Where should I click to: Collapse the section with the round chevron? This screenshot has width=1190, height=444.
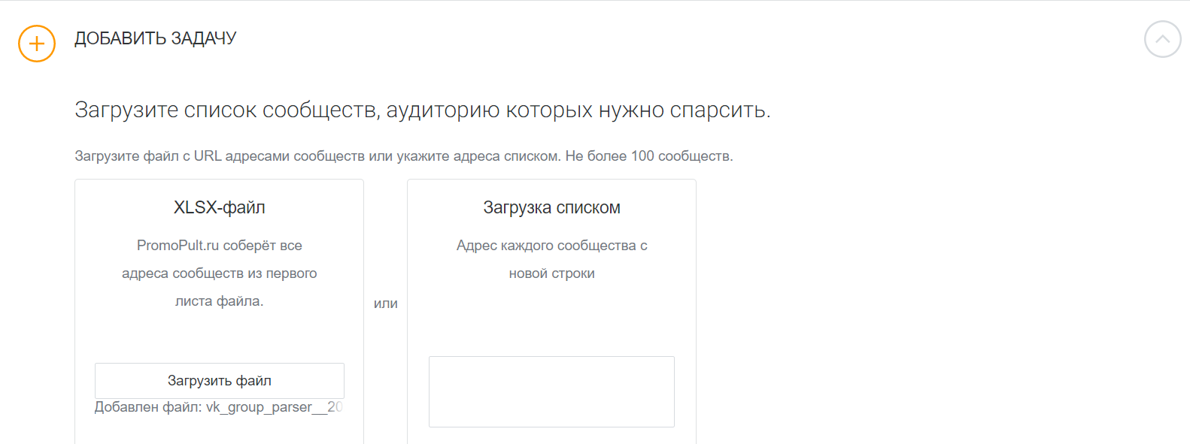coord(1162,39)
